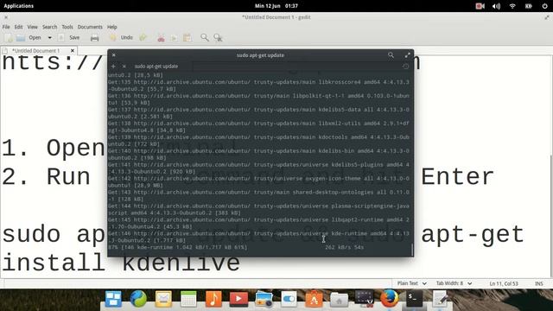The width and height of the screenshot is (553, 311).
Task: Open the Documents menu
Action: point(90,27)
